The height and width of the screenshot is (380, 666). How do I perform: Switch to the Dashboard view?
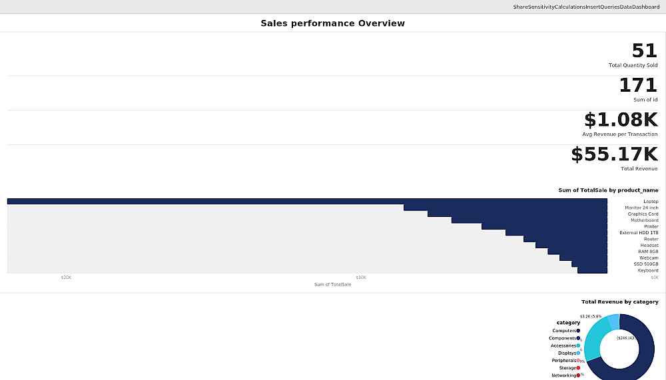(x=646, y=7)
